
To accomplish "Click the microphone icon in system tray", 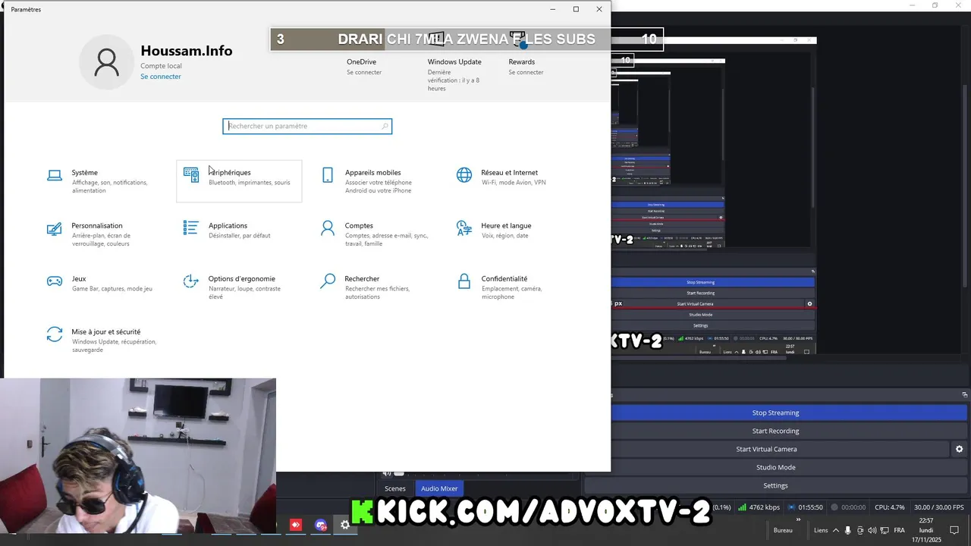I will 848,530.
